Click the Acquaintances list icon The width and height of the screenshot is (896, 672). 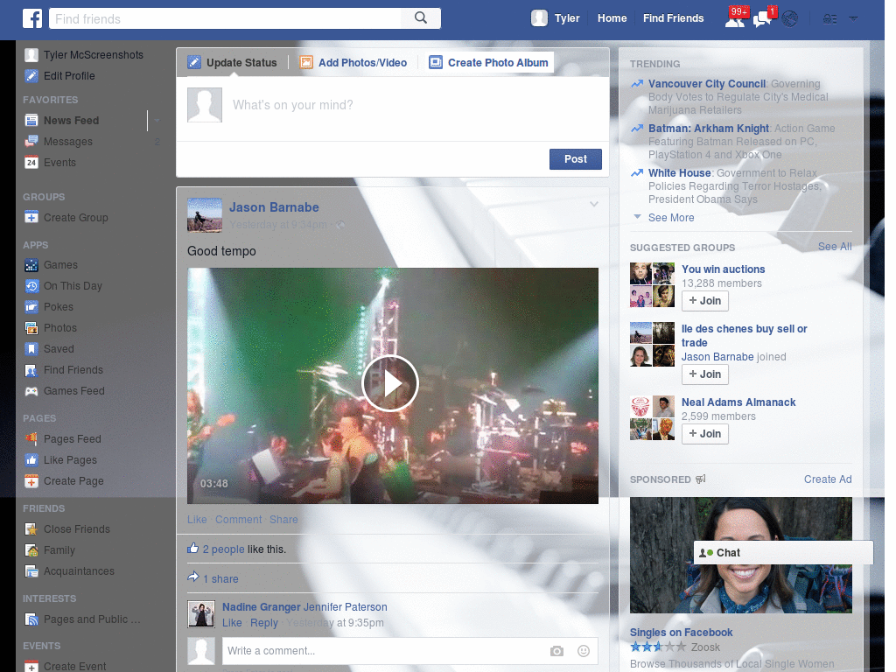(31, 570)
